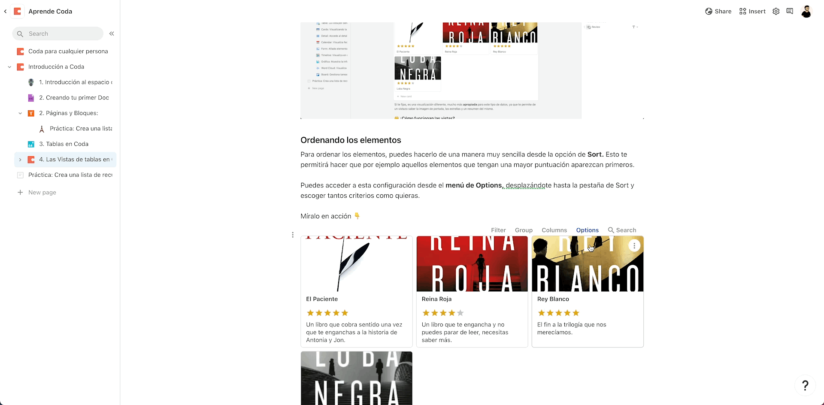This screenshot has width=824, height=405.
Task: Open the Options tab of the table
Action: pos(587,230)
